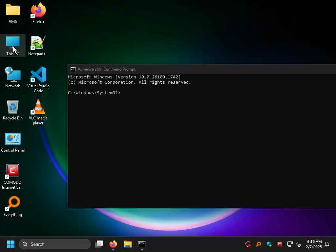This screenshot has height=252, width=336.
Task: Select Command Prompt taskbar button
Action: (x=142, y=244)
